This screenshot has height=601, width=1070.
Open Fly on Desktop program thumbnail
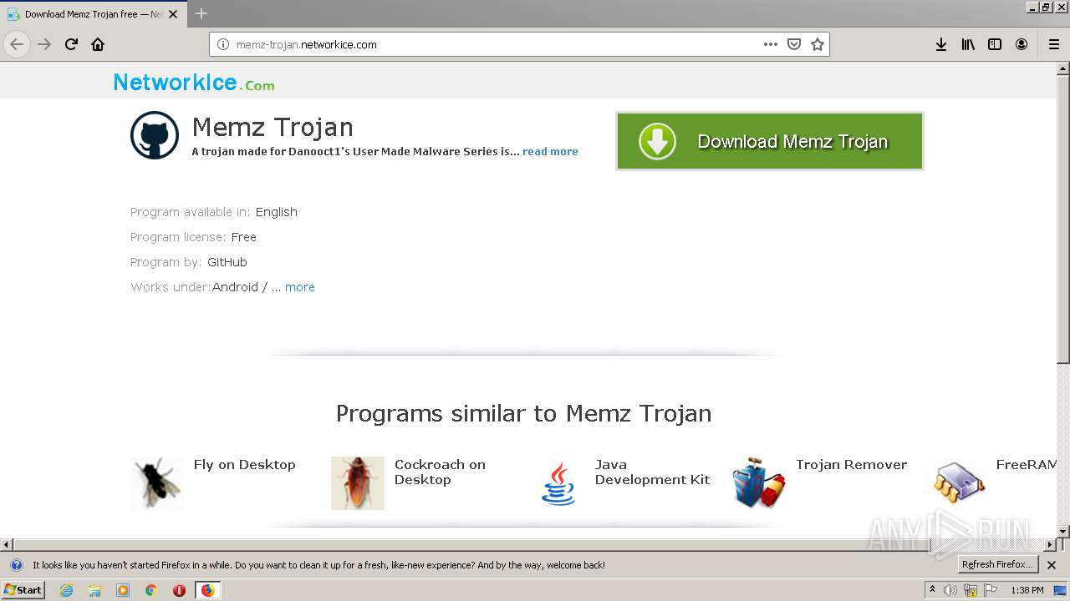point(156,482)
